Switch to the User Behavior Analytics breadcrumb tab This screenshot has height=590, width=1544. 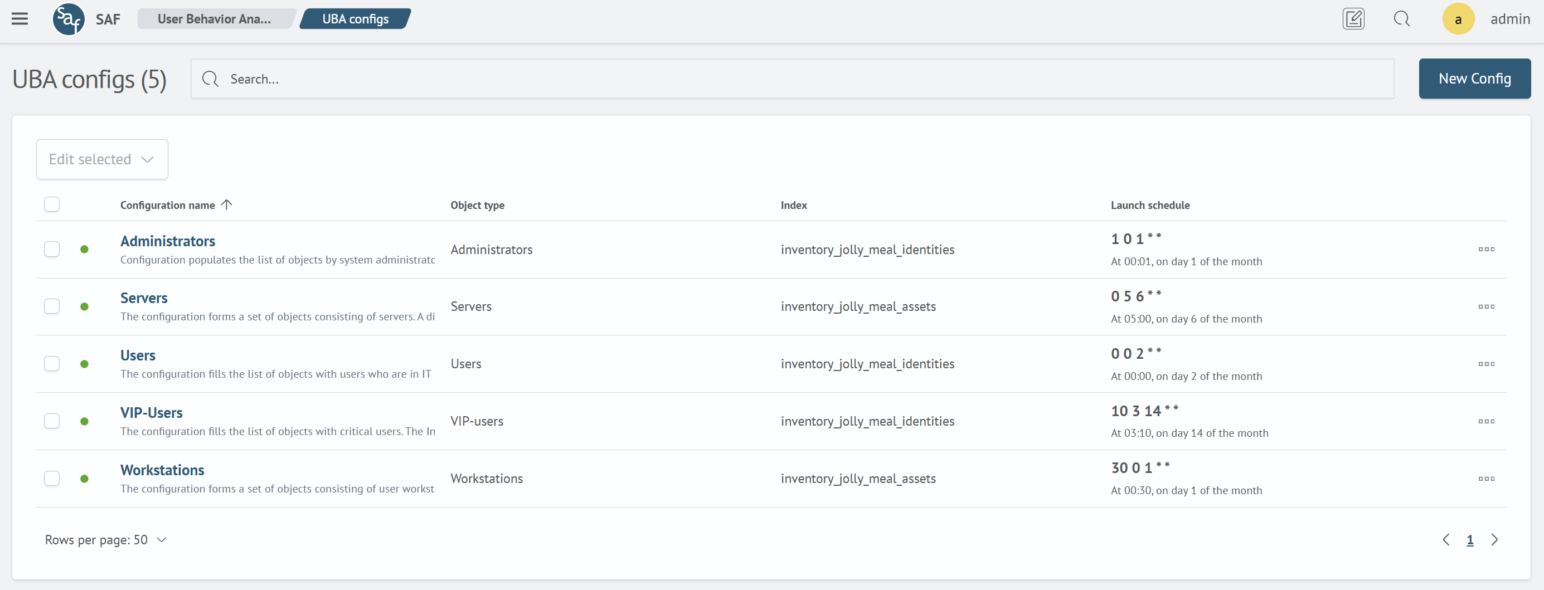click(214, 18)
